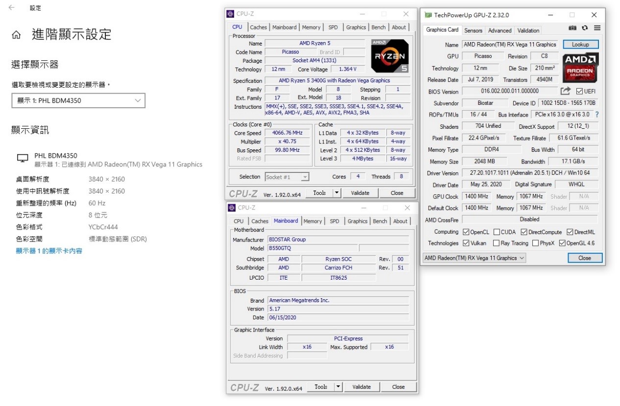This screenshot has width=620, height=406.
Task: Click Close in CPU-Z Mainboard window
Action: [x=399, y=387]
